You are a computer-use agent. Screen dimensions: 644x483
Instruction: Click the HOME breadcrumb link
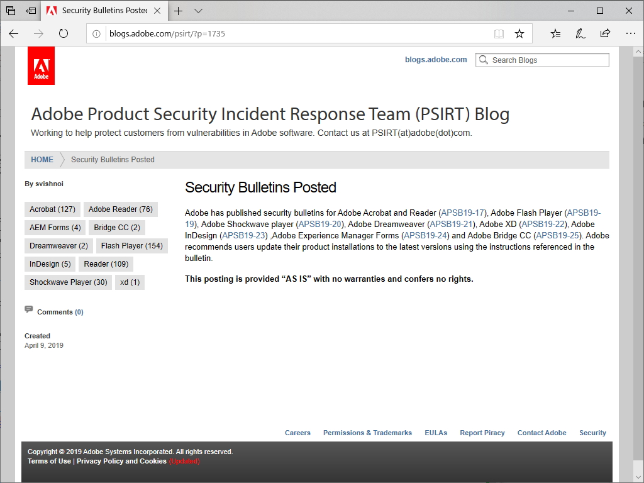click(x=42, y=160)
